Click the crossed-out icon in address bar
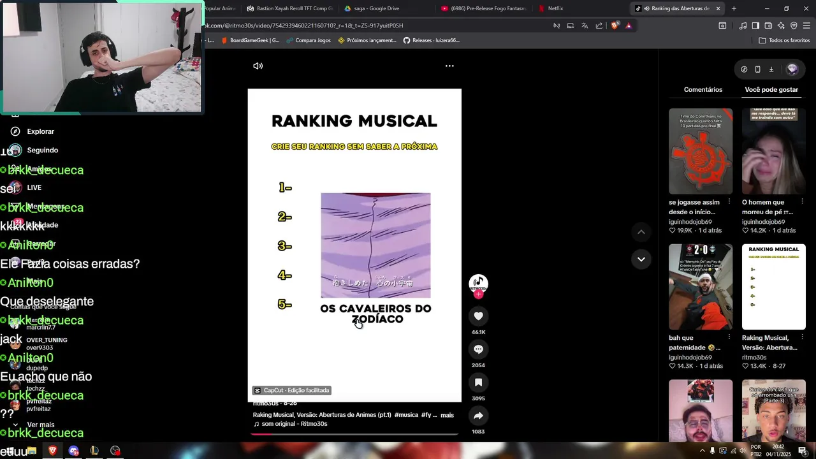816x459 pixels. 557,25
